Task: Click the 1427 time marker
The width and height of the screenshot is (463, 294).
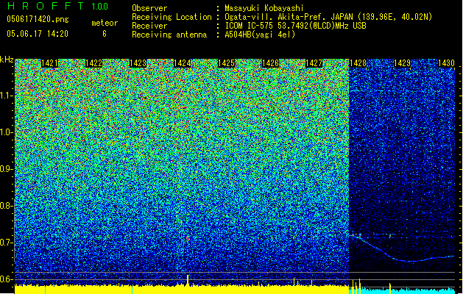Action: tap(314, 63)
